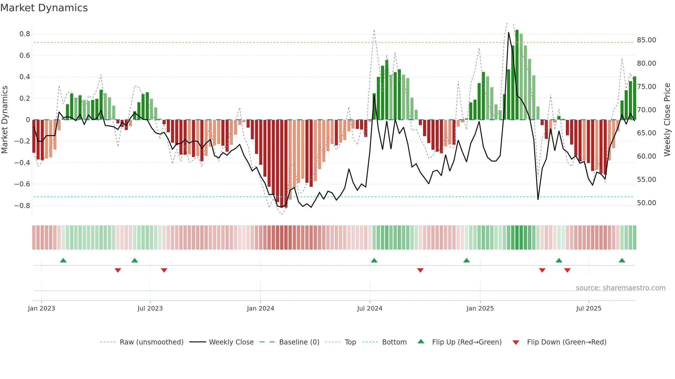Select the green flip-up marker at July 2024
Image resolution: width=675 pixels, height=379 pixels.
[374, 260]
